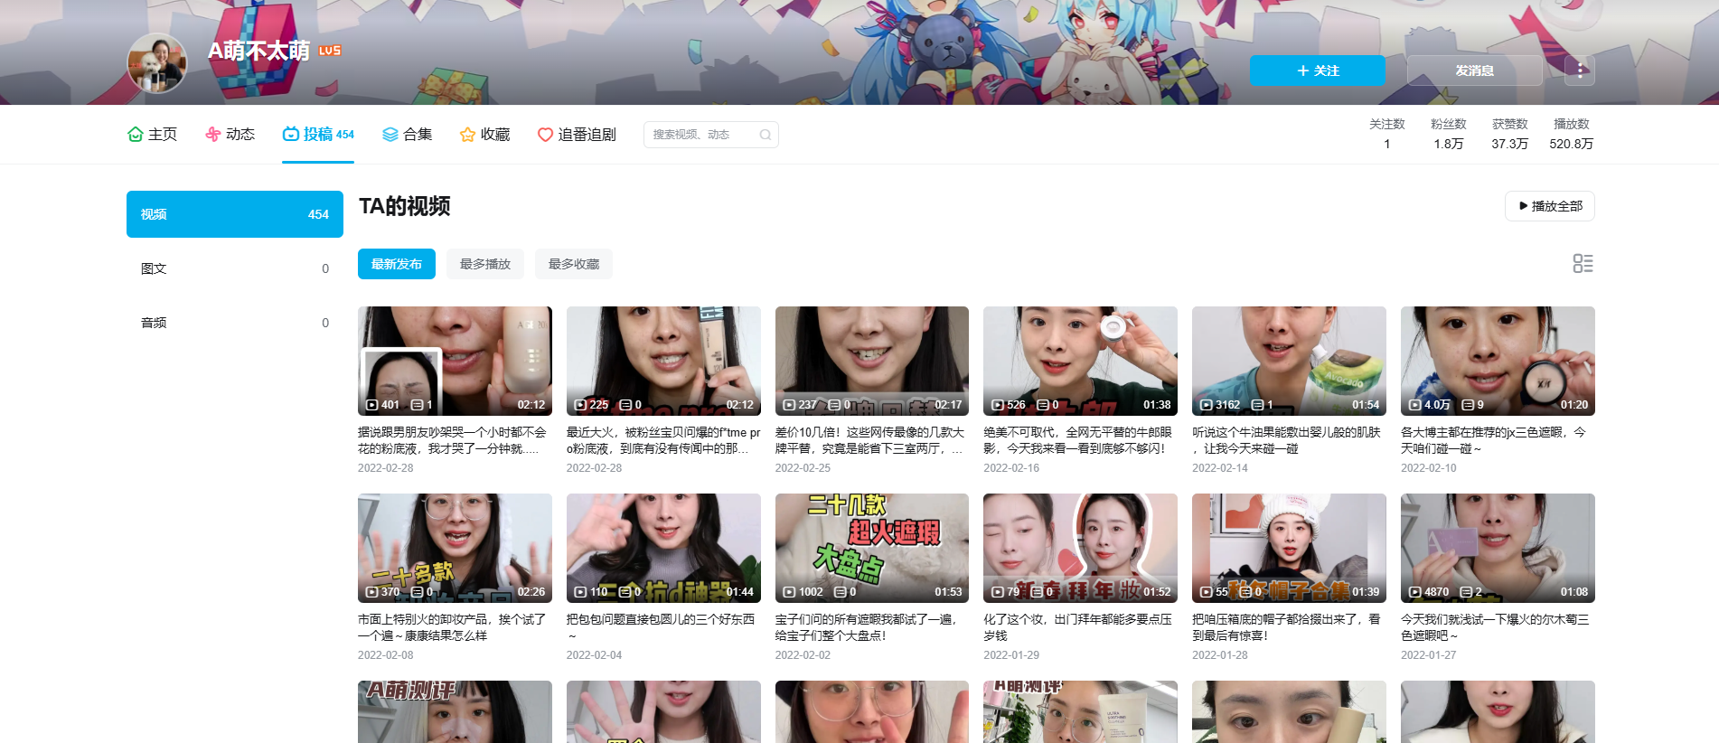The width and height of the screenshot is (1719, 743).
Task: Click the star icon beside 收藏
Action: pyautogui.click(x=467, y=134)
